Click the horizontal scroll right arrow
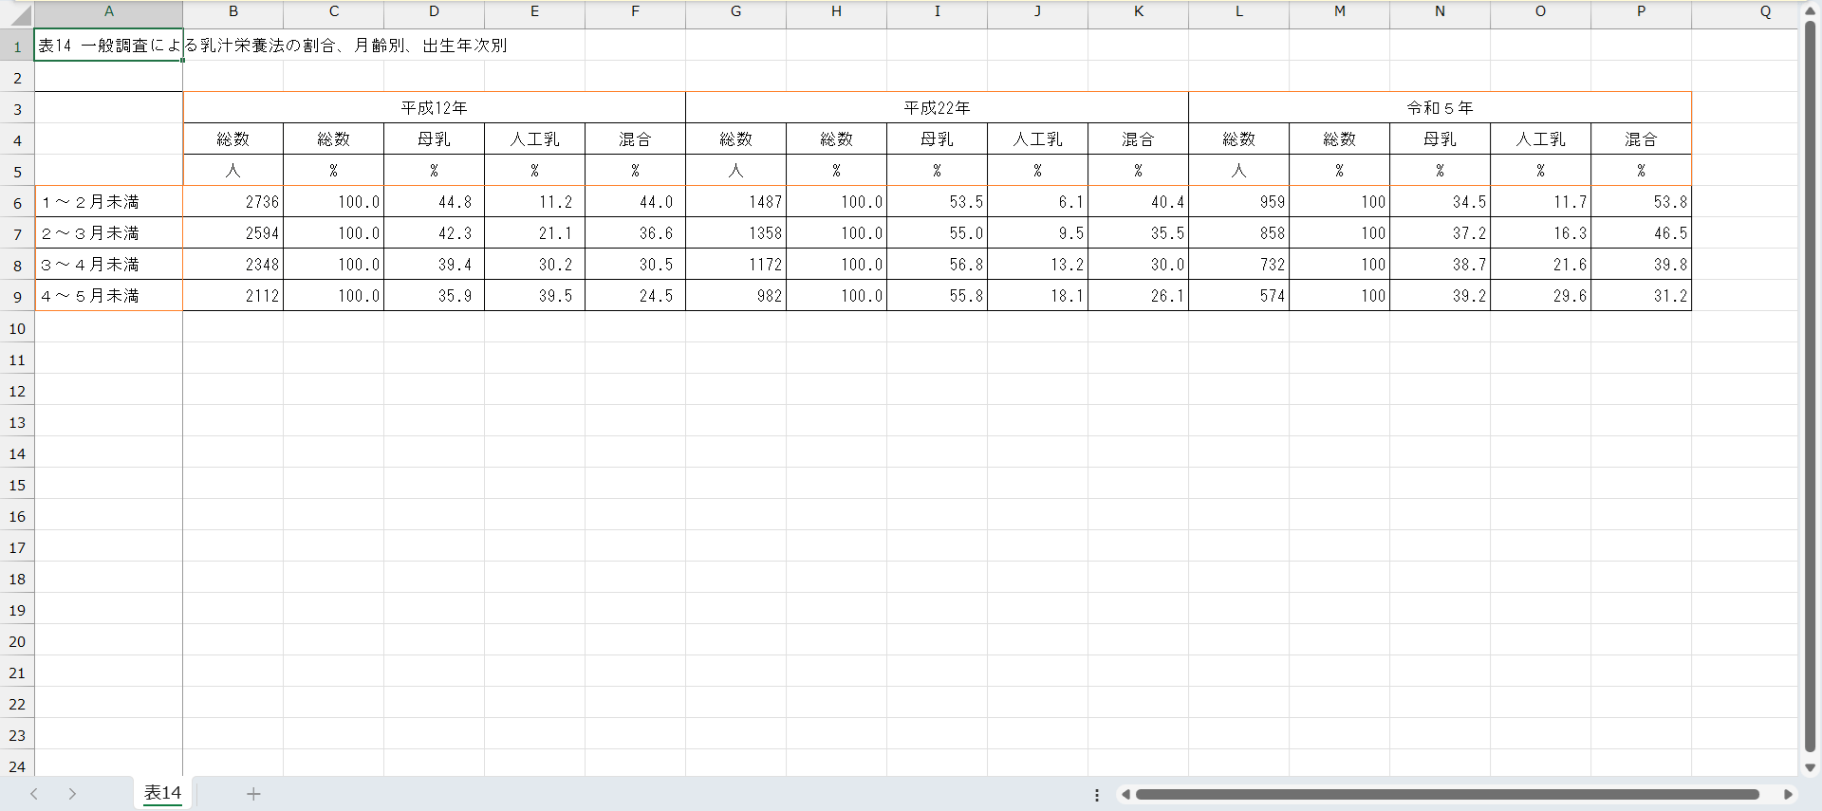Image resolution: width=1822 pixels, height=811 pixels. click(1788, 795)
